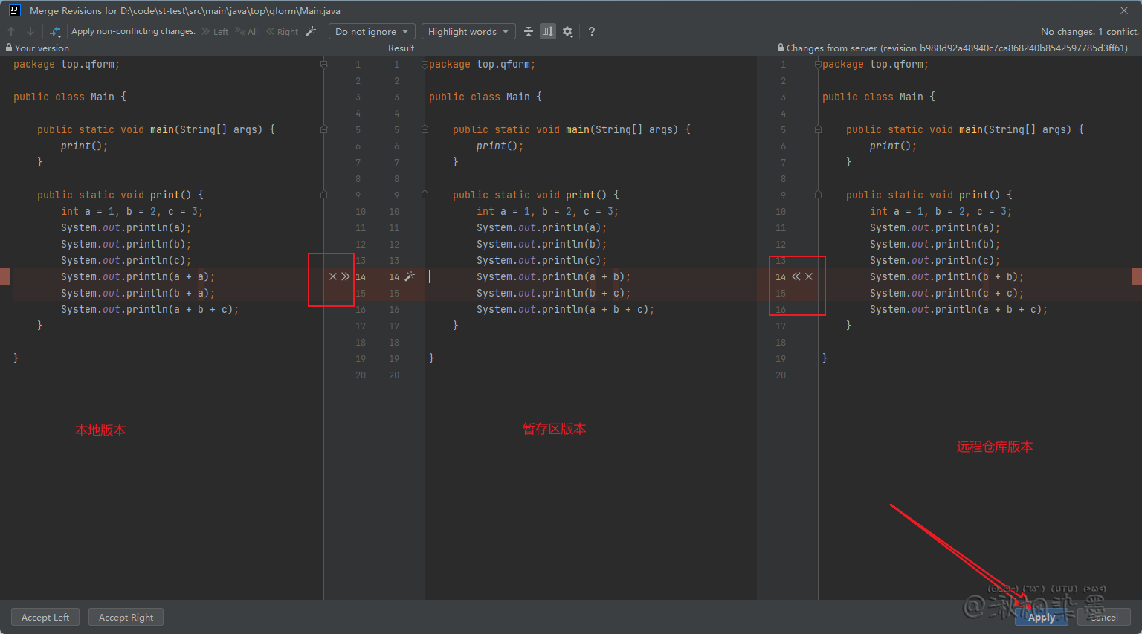Collapse main method fold in right pane
This screenshot has height=634, width=1142.
[818, 129]
